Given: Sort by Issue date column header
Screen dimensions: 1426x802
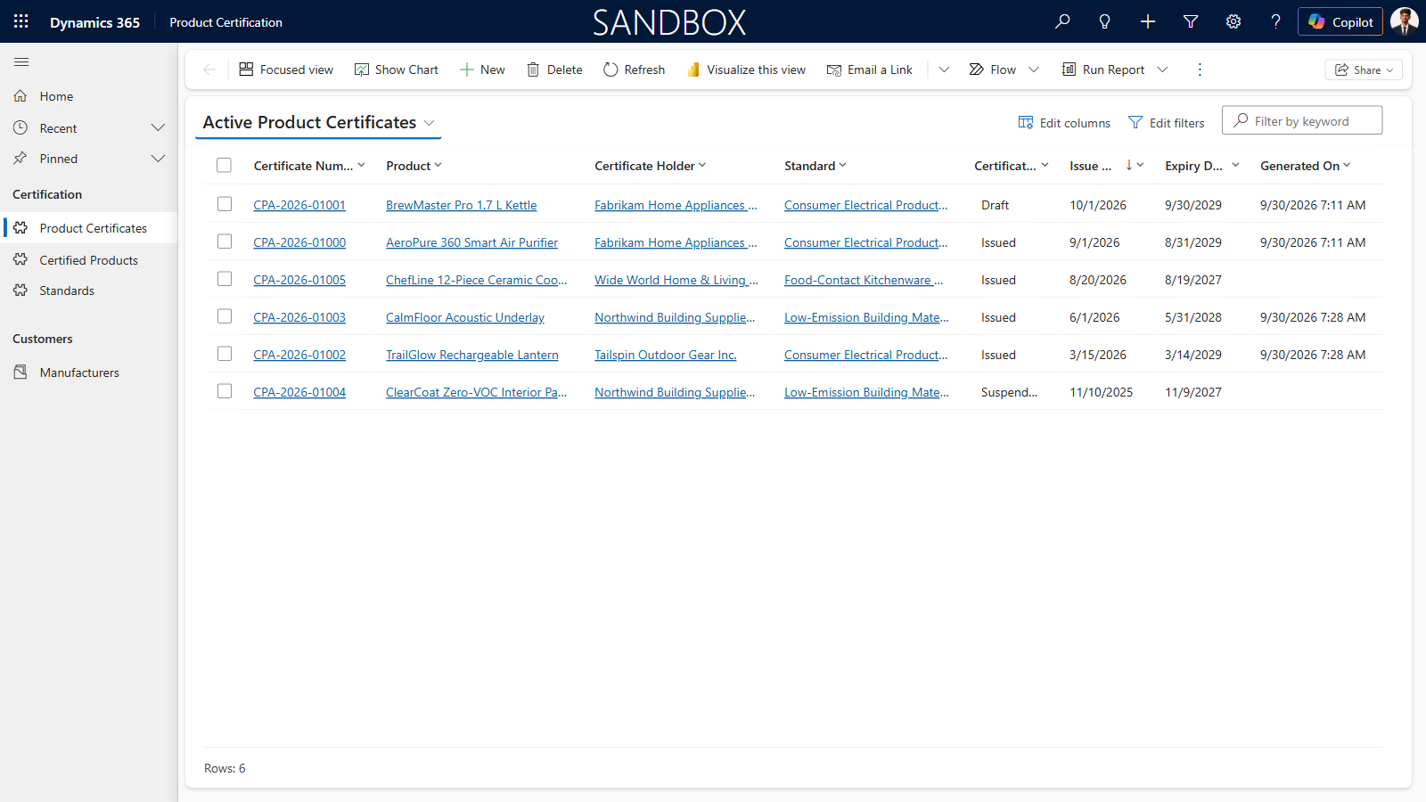Looking at the screenshot, I should [1106, 166].
